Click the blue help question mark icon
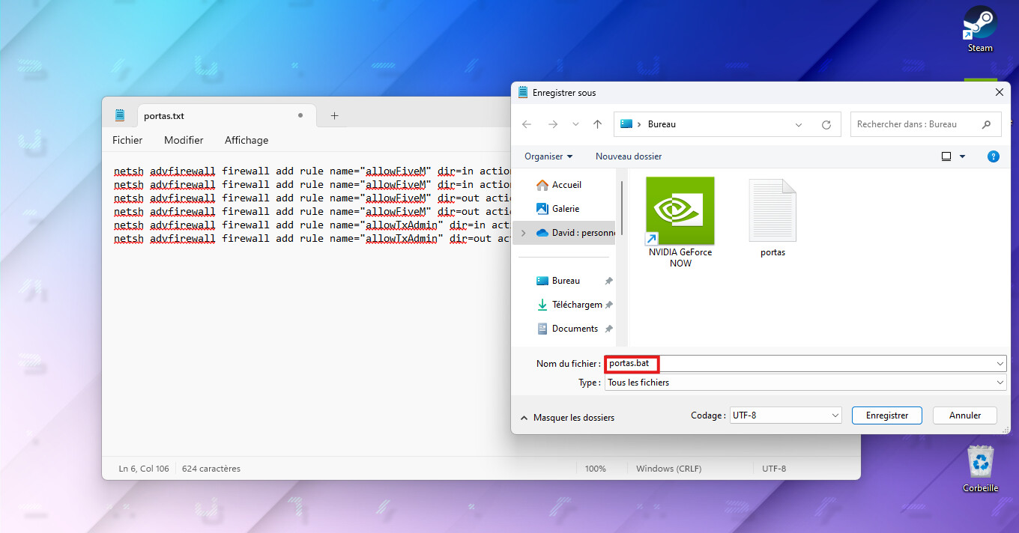The image size is (1019, 533). [x=993, y=156]
